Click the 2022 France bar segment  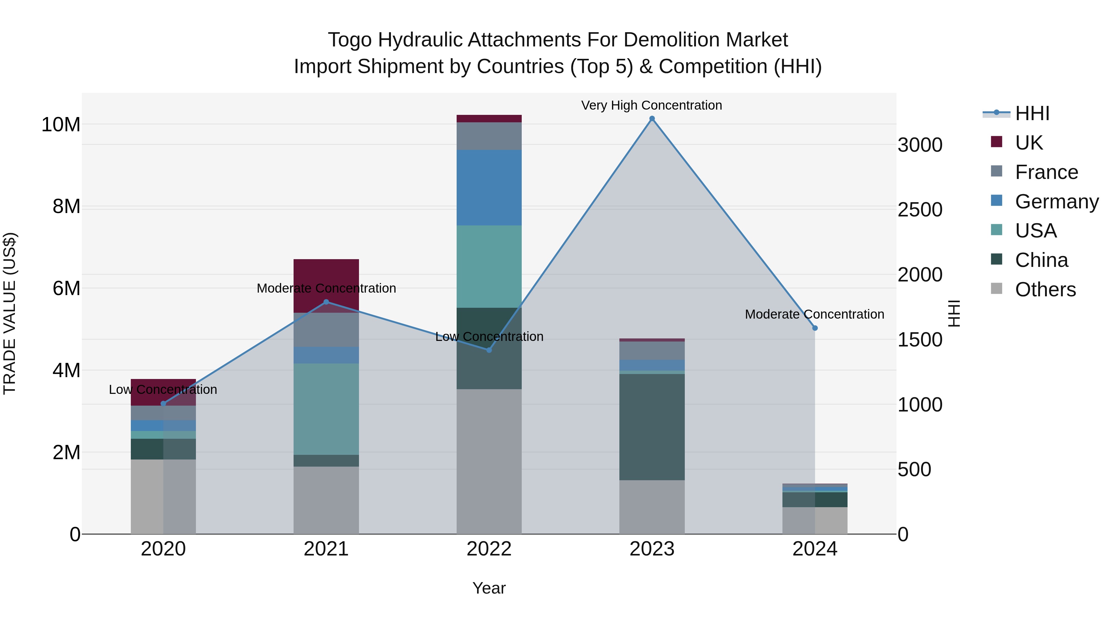tap(489, 136)
